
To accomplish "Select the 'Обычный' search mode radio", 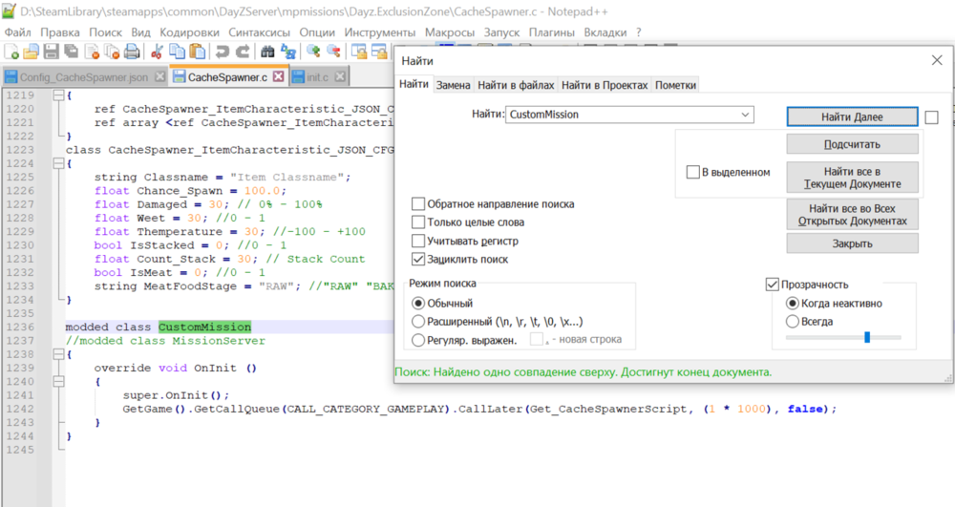I will coord(418,303).
